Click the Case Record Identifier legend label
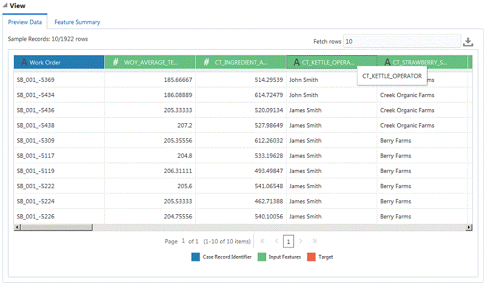The width and height of the screenshot is (485, 284). (227, 257)
